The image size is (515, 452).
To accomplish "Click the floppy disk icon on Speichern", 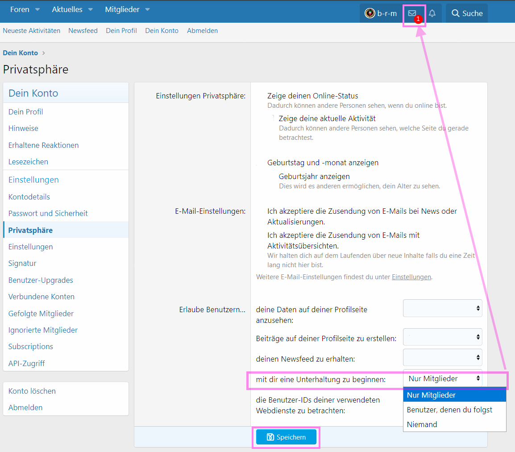I will pyautogui.click(x=270, y=437).
